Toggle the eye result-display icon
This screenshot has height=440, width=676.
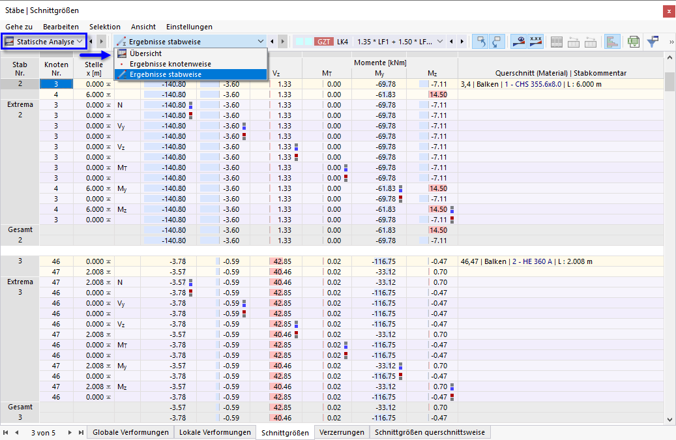[x=518, y=42]
